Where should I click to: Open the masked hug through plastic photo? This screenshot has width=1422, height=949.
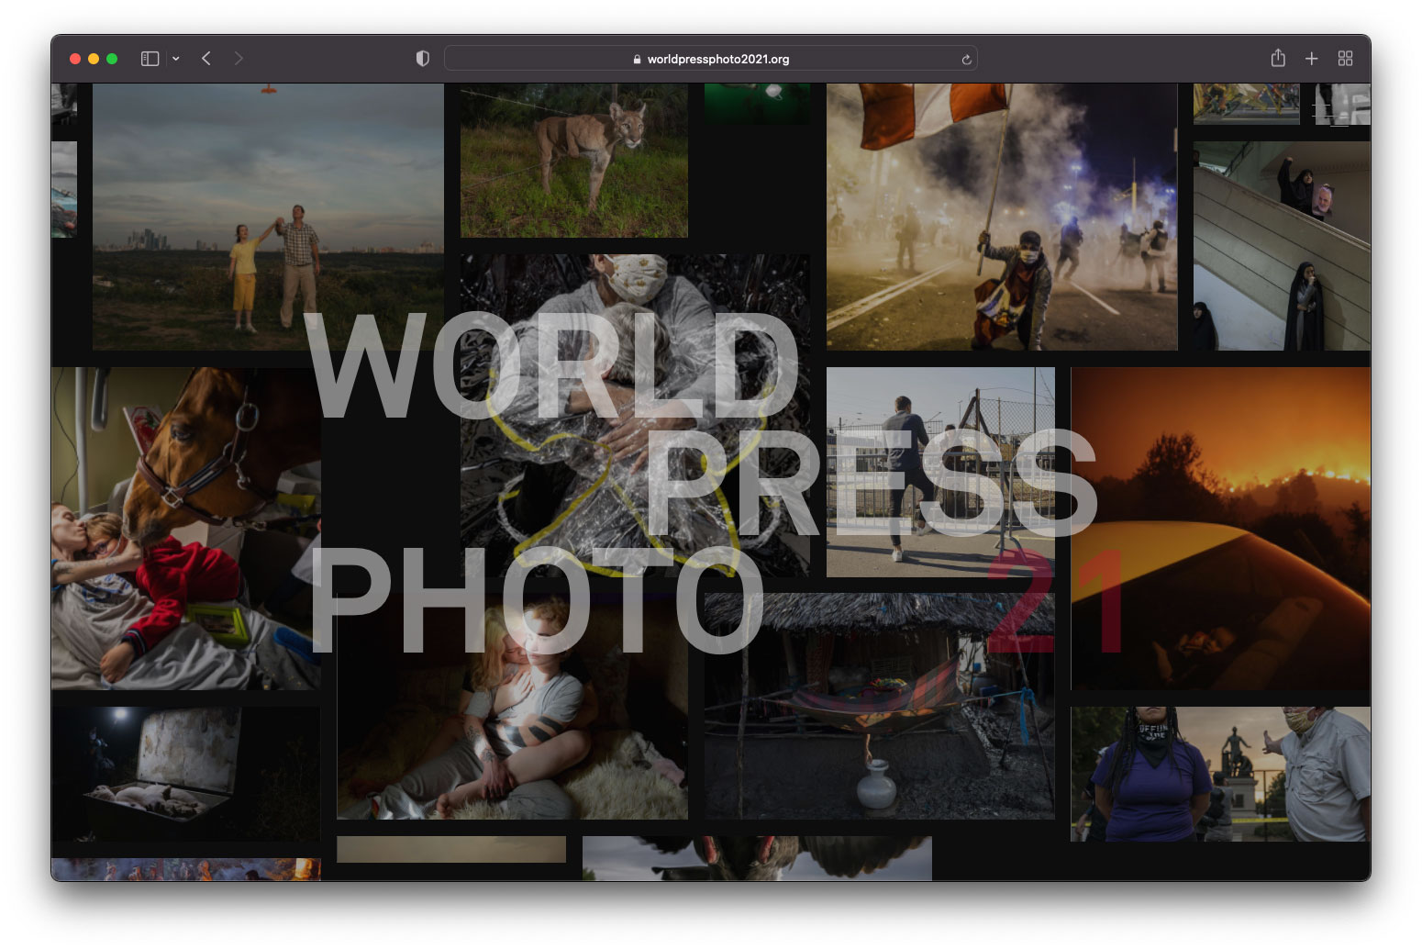pyautogui.click(x=635, y=416)
